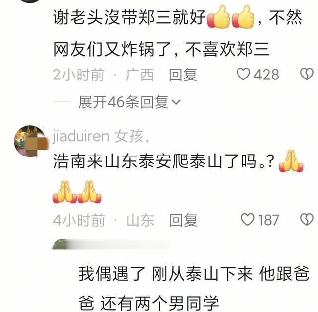The height and width of the screenshot is (312, 318).
Task: Tap the thumbs-up emojis in first comment
Action: (x=231, y=17)
